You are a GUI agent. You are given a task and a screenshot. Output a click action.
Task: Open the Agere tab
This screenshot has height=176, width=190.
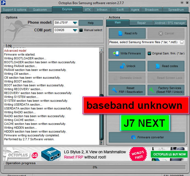pos(135,10)
